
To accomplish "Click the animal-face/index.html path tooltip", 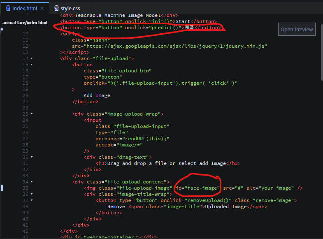I will 25,23.
